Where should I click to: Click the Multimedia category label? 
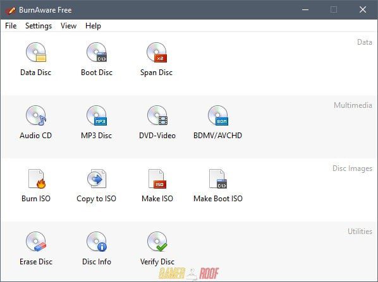[x=353, y=105]
